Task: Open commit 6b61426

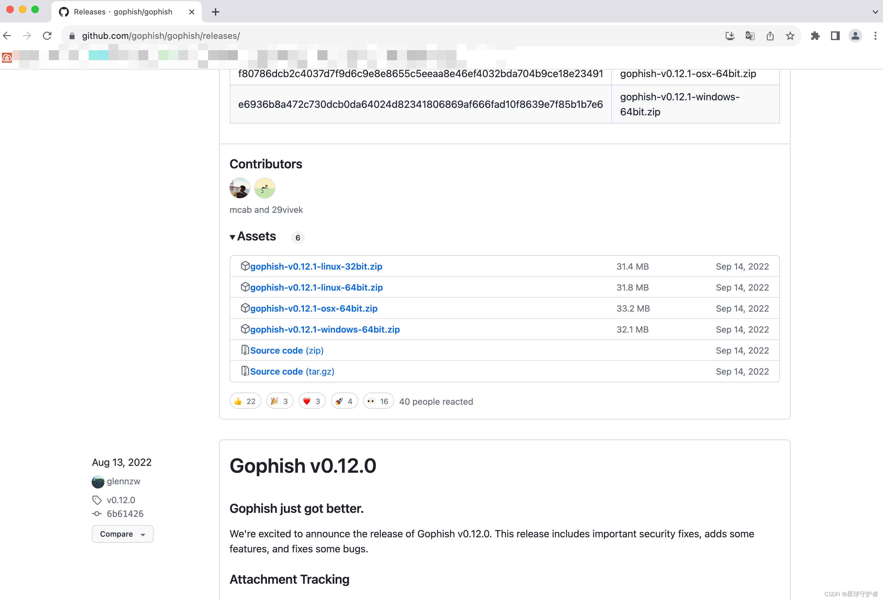Action: (125, 513)
